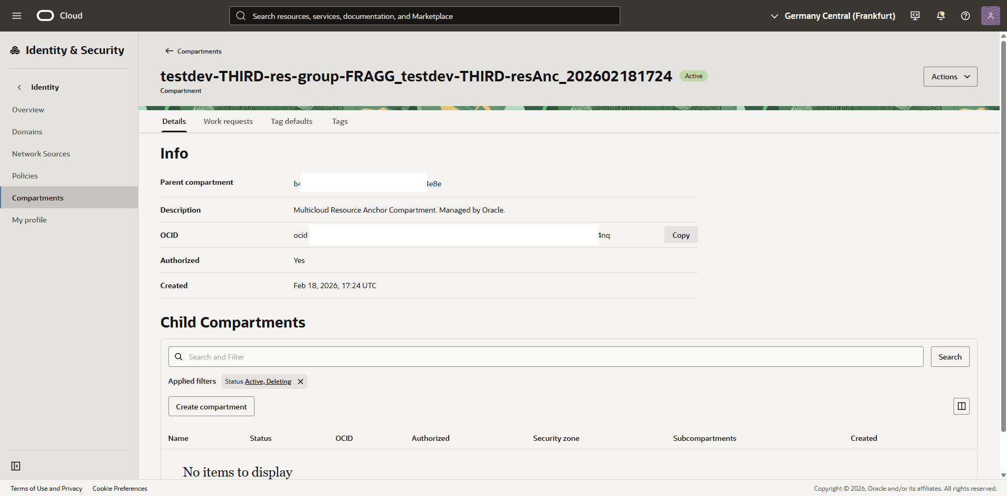Image resolution: width=1007 pixels, height=496 pixels.
Task: Click the page vertical scrollbar
Action: pos(1003,236)
